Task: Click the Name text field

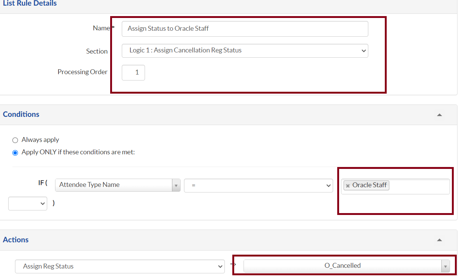Action: 245,28
